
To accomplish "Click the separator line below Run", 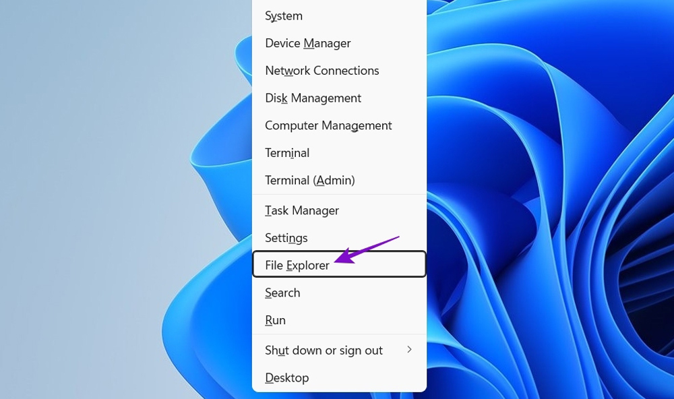I will tap(339, 334).
